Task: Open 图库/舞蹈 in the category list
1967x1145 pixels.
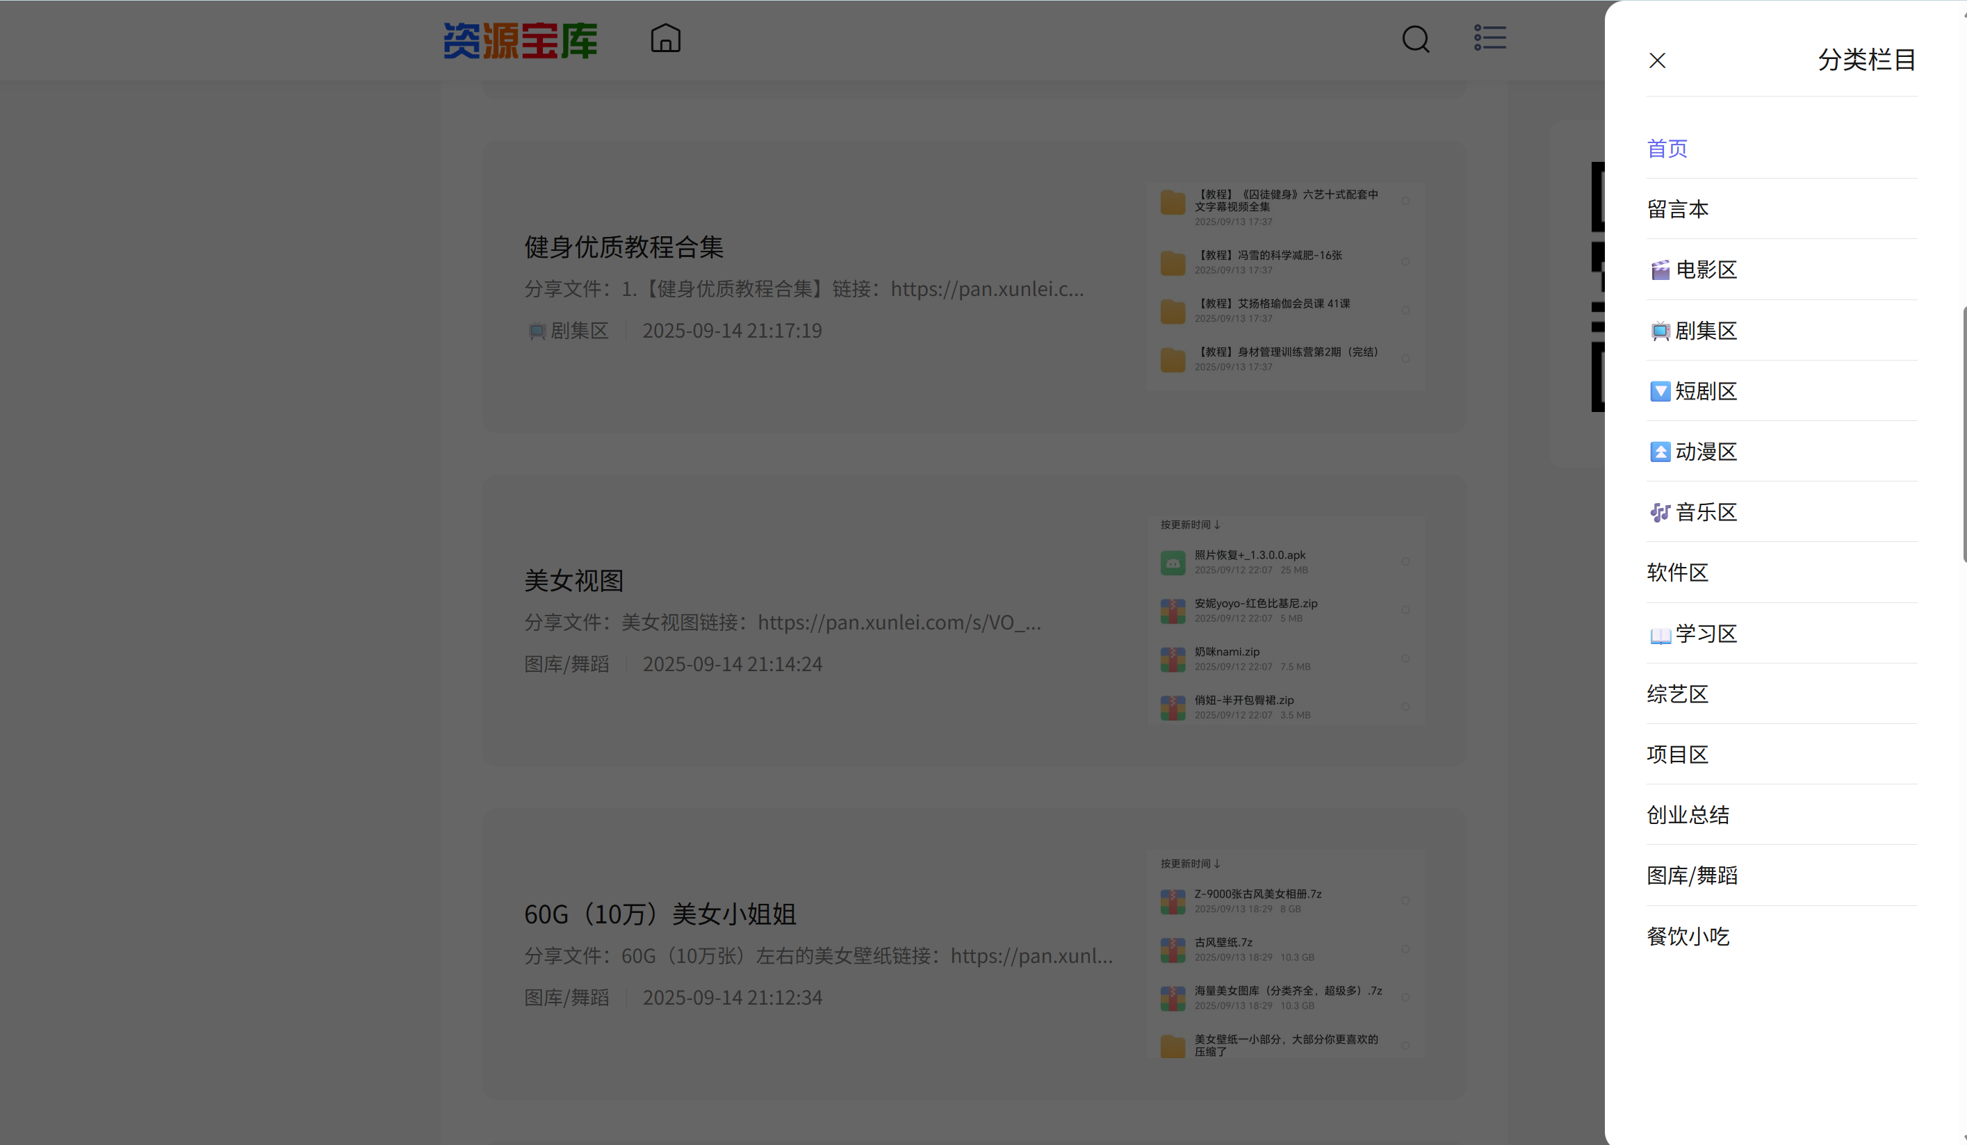Action: 1692,875
